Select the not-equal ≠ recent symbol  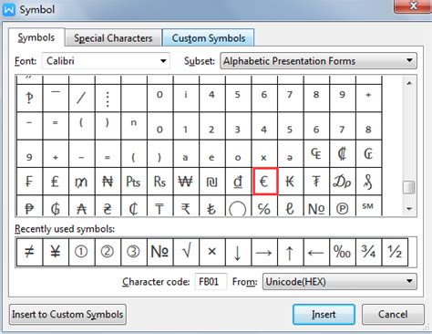point(29,252)
